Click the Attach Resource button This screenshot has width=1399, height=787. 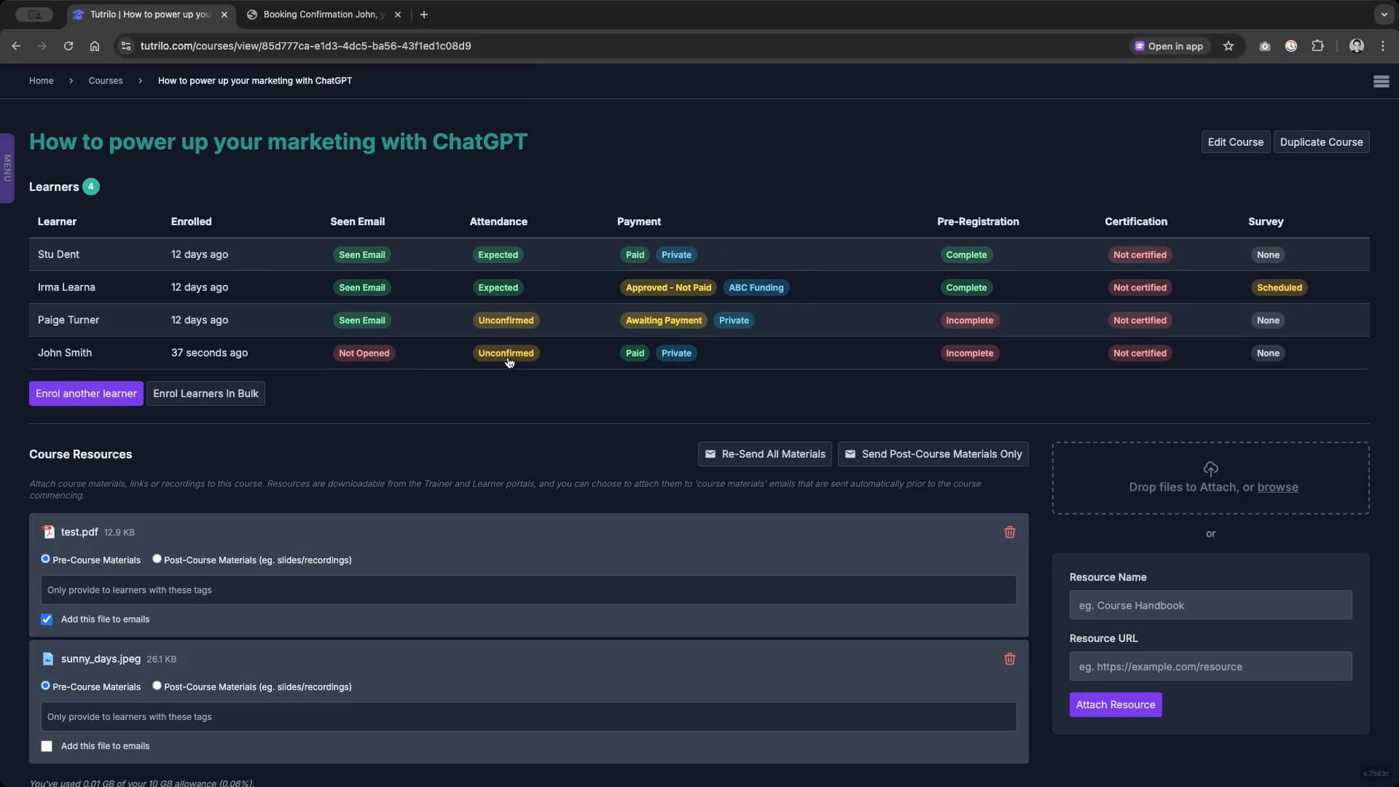[x=1116, y=705]
